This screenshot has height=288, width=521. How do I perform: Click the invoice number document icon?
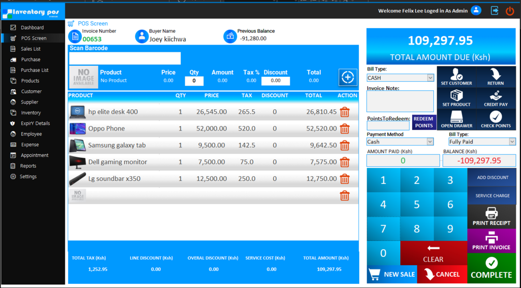click(x=75, y=36)
